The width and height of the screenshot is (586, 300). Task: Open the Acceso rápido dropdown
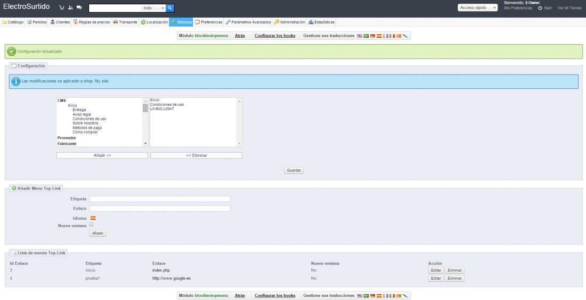tap(478, 7)
